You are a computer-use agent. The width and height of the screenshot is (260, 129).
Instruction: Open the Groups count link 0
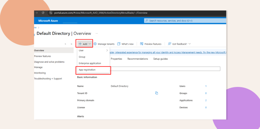point(206,93)
